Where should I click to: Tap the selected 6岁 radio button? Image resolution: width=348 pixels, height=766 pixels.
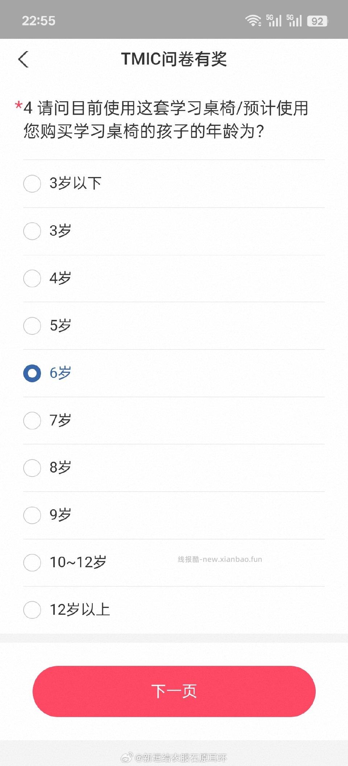pyautogui.click(x=32, y=373)
